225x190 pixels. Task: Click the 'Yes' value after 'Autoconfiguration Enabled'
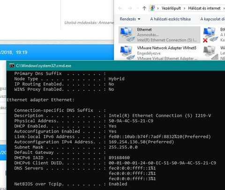[x=112, y=131]
